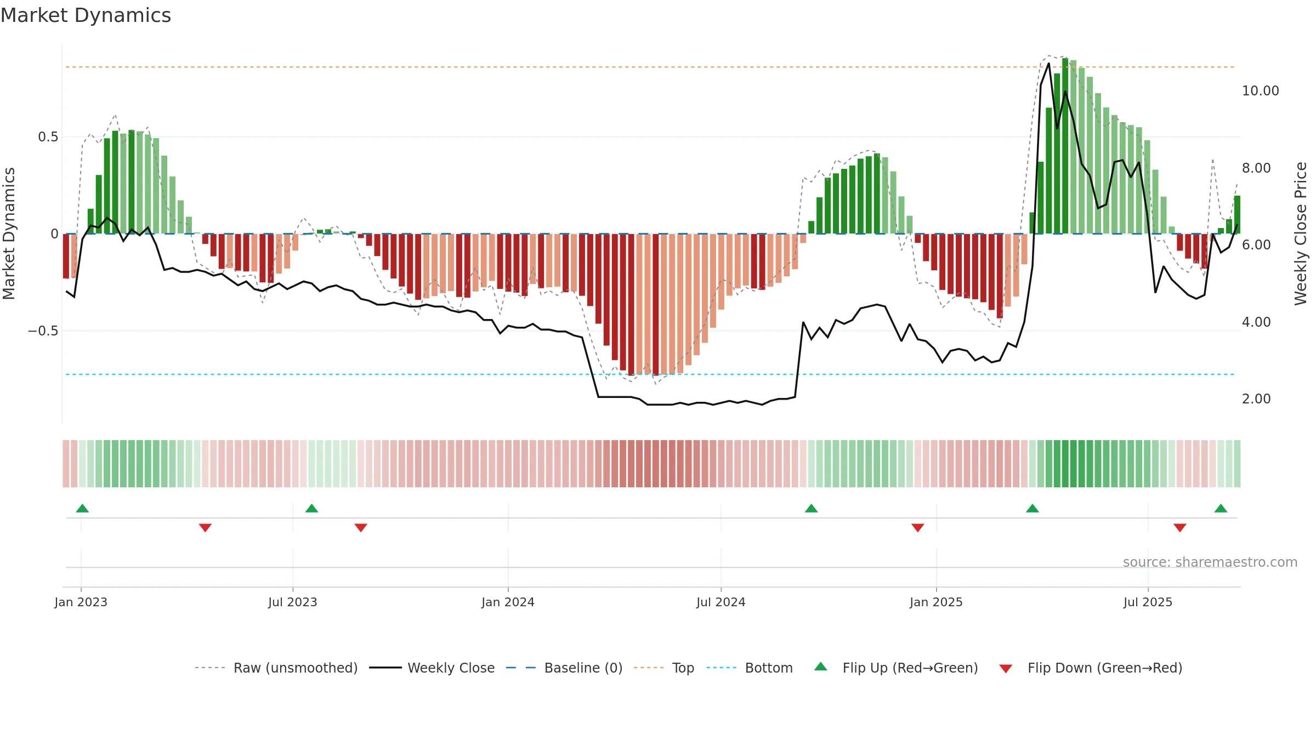Click the 2.00 price axis value
The height and width of the screenshot is (740, 1316).
click(1256, 399)
